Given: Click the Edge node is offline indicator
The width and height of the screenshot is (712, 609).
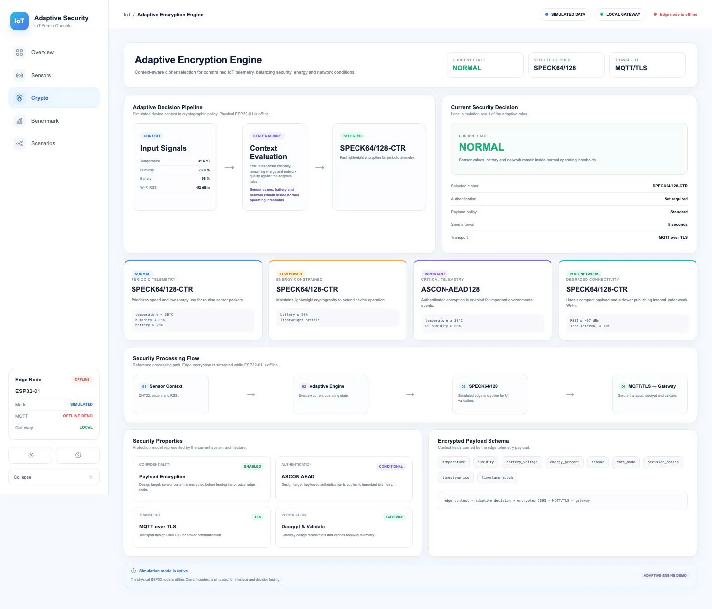Looking at the screenshot, I should coord(675,14).
